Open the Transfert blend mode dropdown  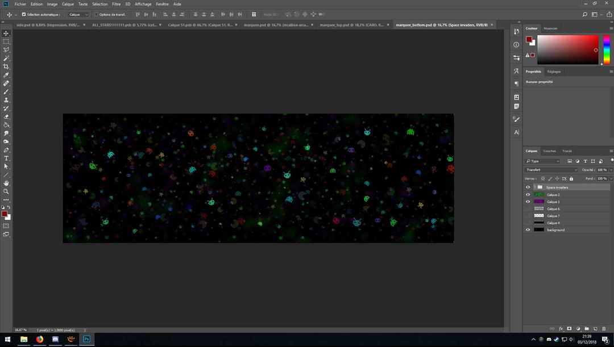coord(551,170)
